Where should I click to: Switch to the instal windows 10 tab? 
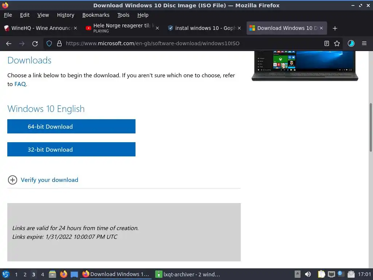tap(204, 28)
